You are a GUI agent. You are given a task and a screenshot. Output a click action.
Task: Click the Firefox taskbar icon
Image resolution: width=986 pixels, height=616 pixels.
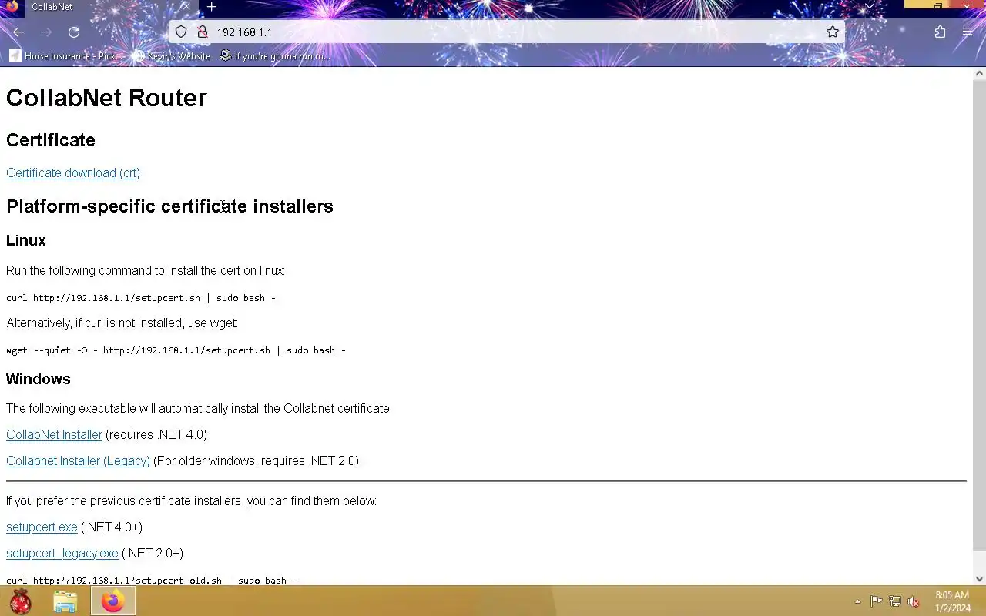(x=112, y=601)
